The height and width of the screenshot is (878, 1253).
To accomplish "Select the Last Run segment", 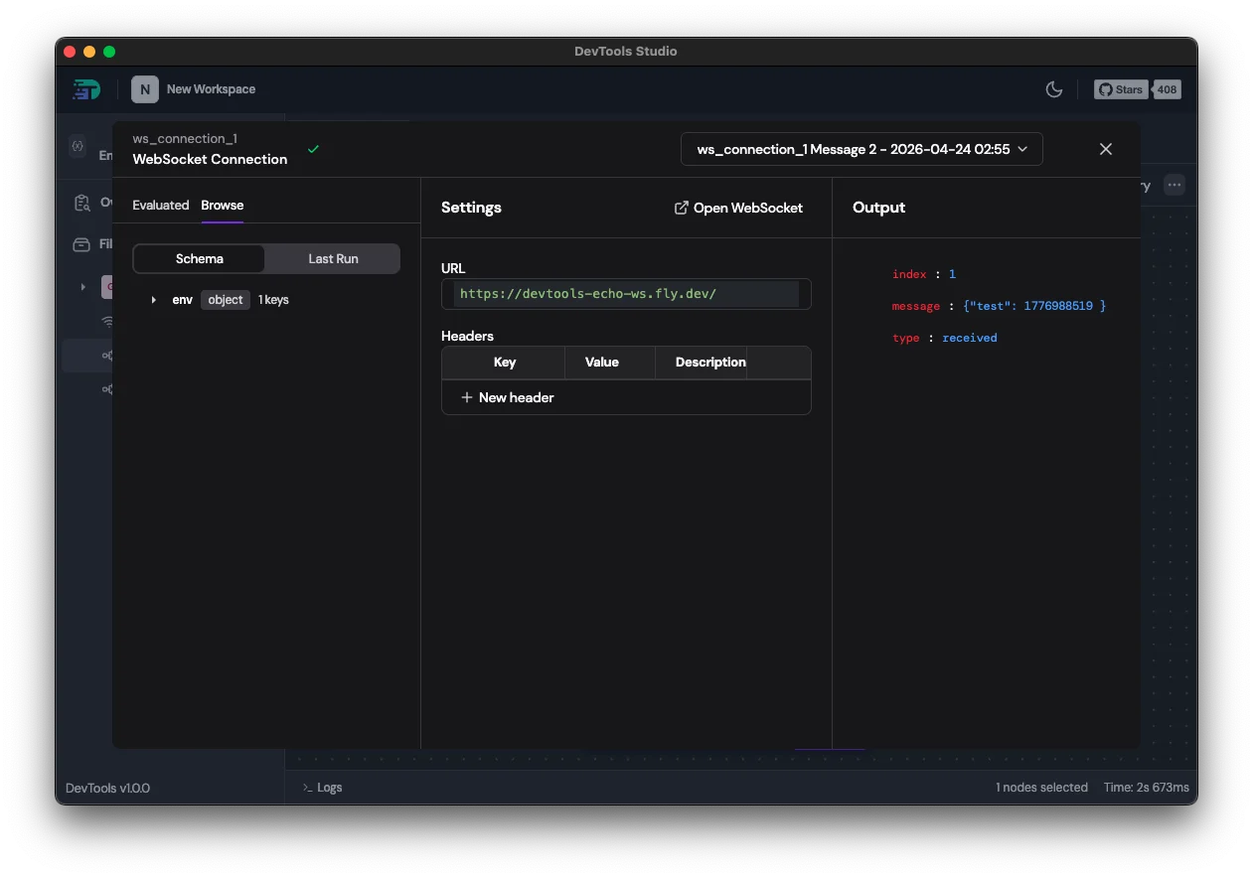I will click(333, 258).
